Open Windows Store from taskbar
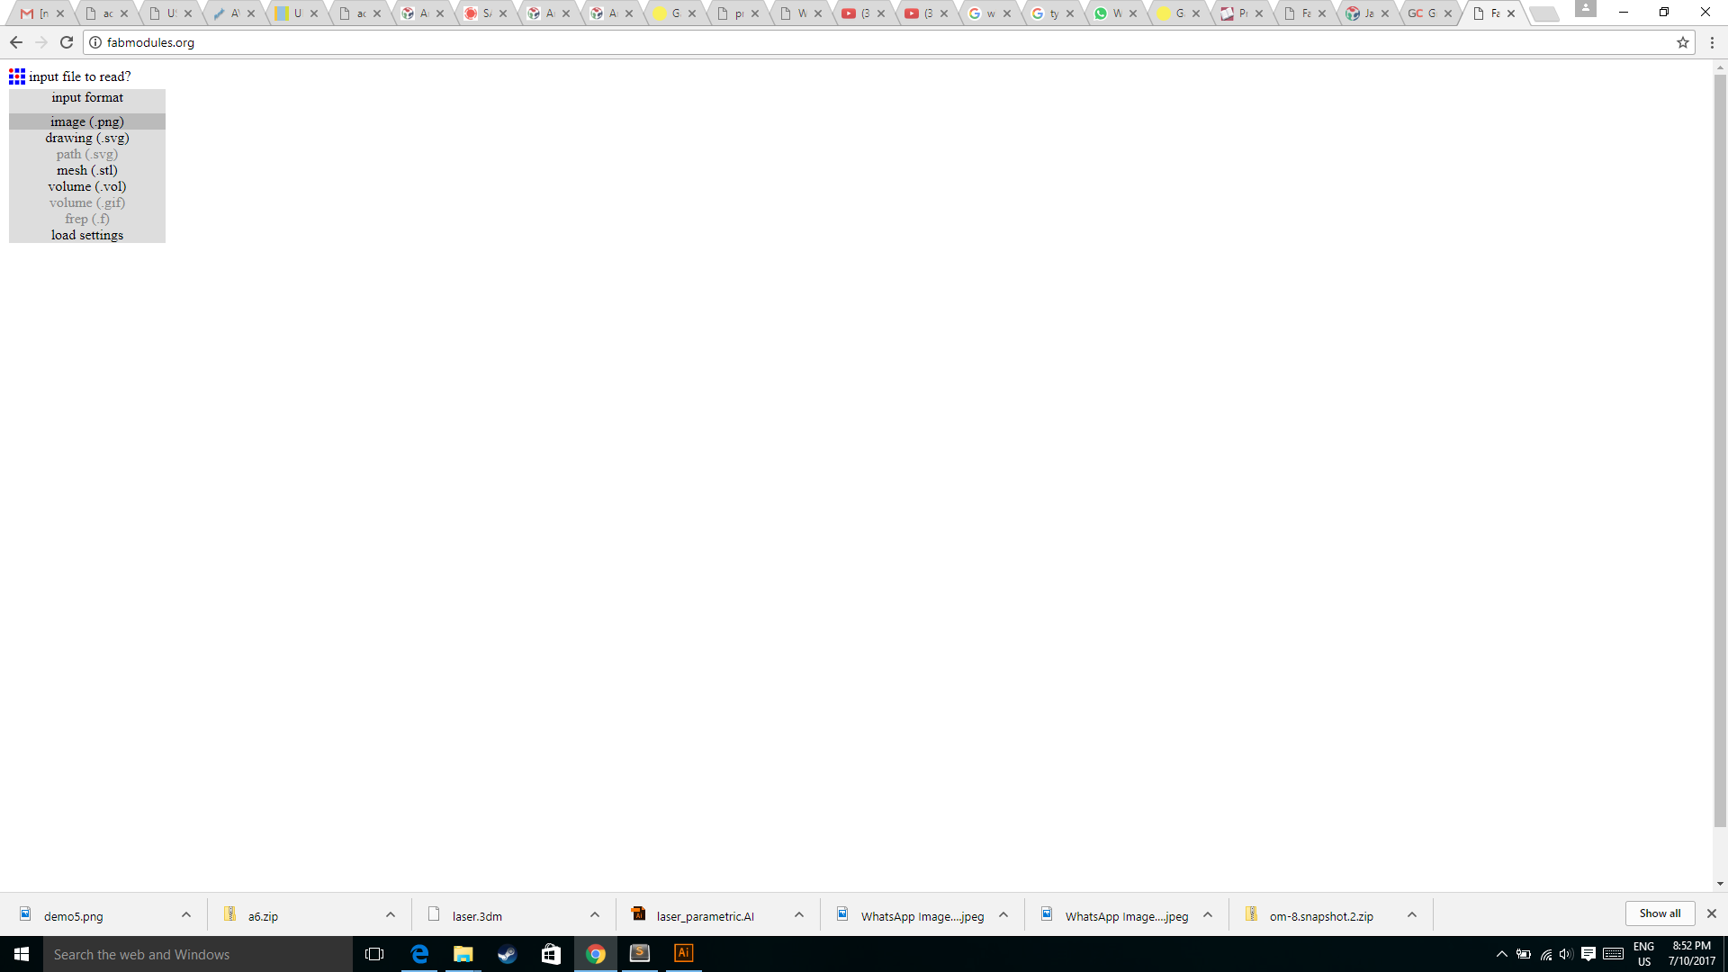This screenshot has height=972, width=1728. coord(551,954)
